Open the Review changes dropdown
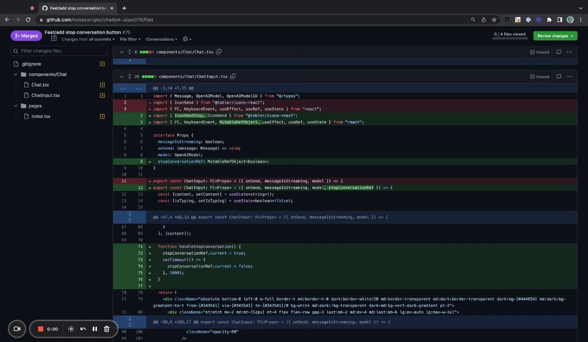The width and height of the screenshot is (588, 342). click(555, 36)
